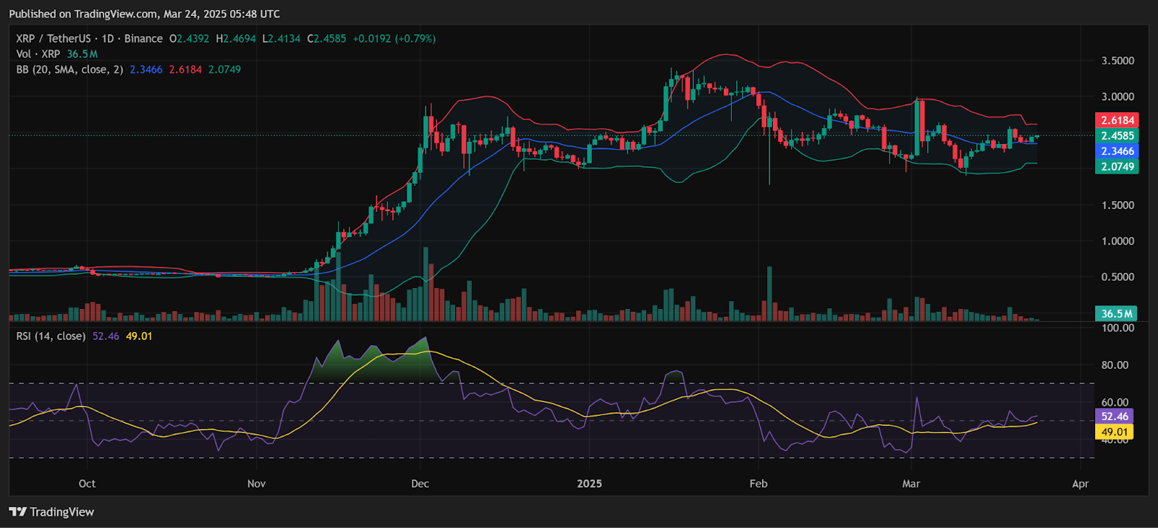Click the 3.5000 level on price axis
1158x528 pixels.
[x=1117, y=61]
